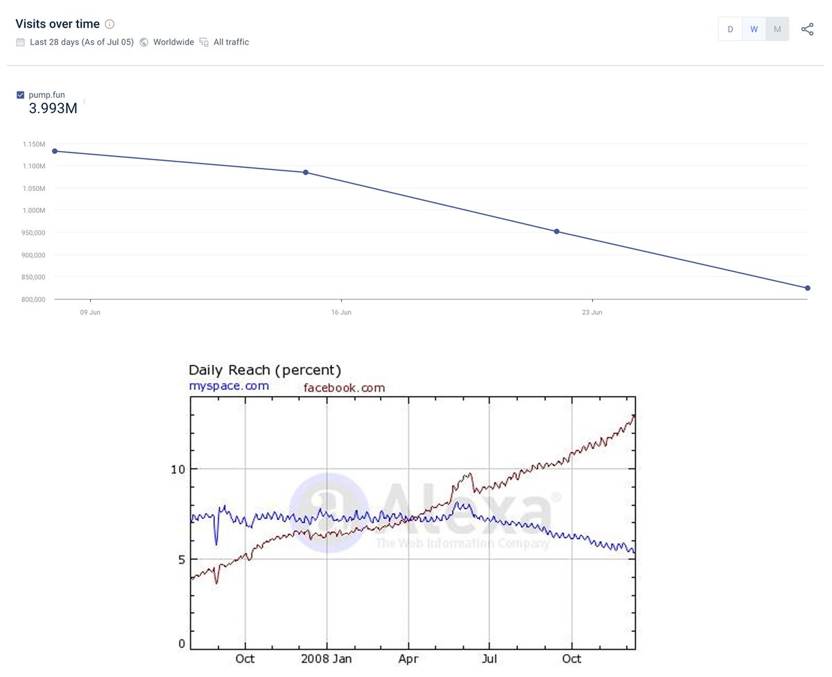The image size is (832, 677).
Task: Switch to monthly view with M
Action: [777, 29]
